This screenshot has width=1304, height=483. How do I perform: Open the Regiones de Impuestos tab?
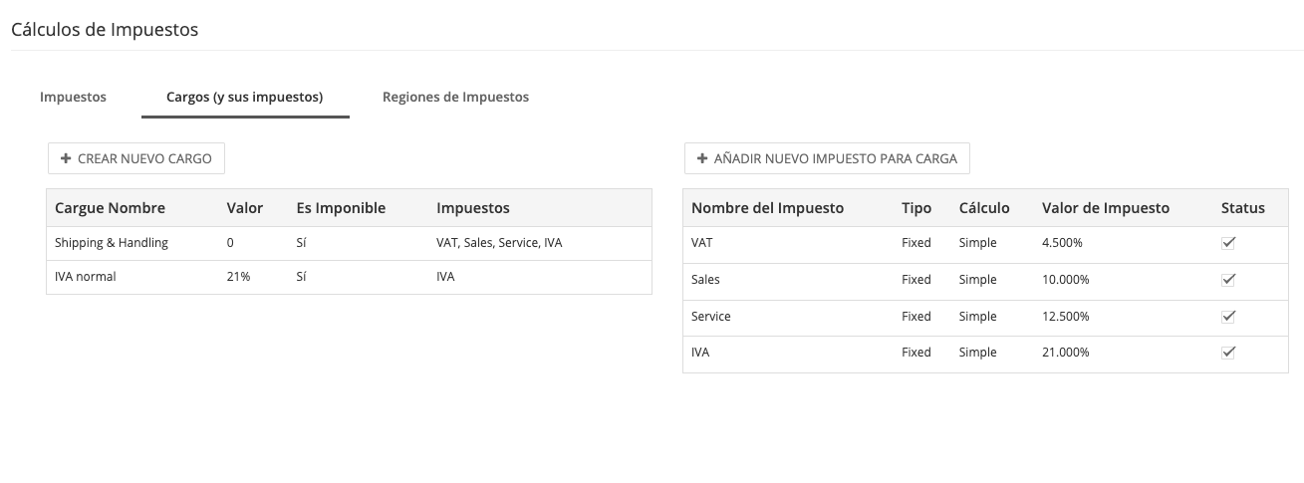[x=455, y=98]
